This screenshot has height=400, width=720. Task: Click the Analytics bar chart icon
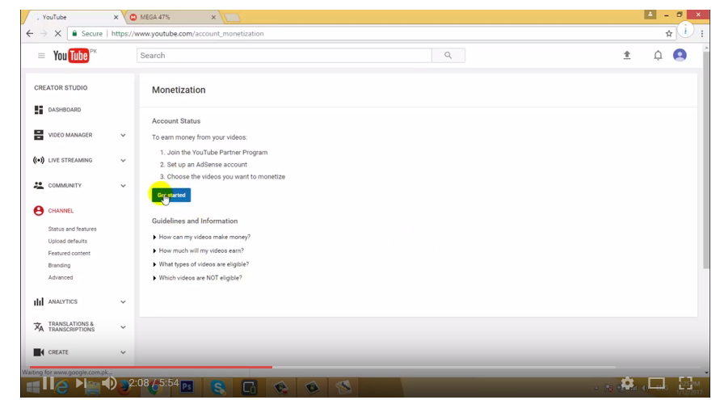[39, 301]
